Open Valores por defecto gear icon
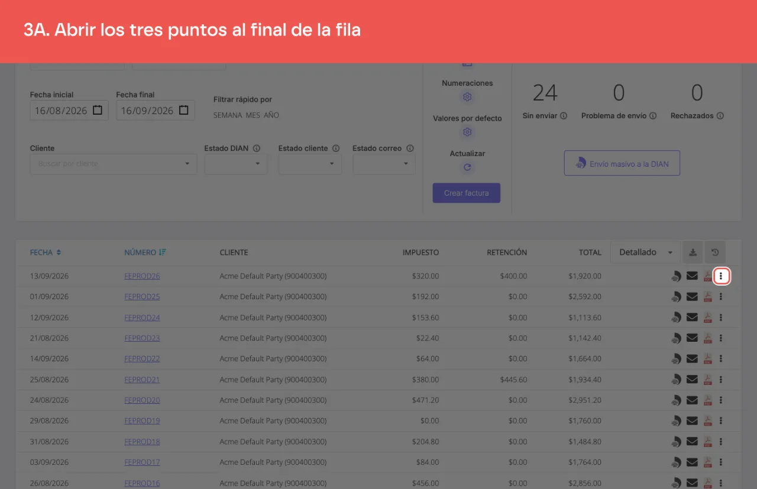 click(467, 132)
